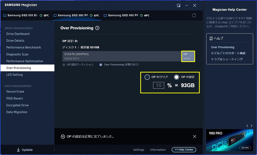
Task: Open Drive Dashboard in sidebar
Action: [18, 34]
